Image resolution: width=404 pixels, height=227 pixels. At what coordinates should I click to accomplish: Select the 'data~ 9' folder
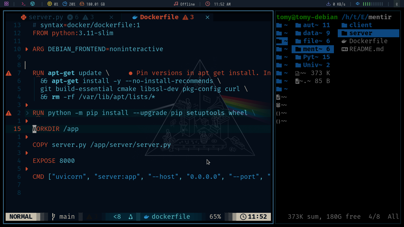point(313,33)
